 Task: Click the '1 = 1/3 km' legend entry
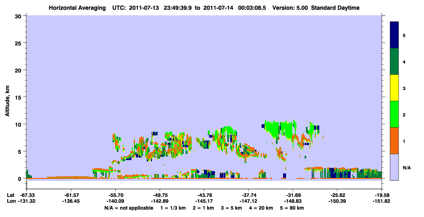174,208
